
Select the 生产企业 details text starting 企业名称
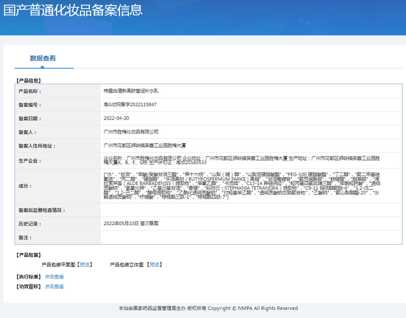[242, 161]
